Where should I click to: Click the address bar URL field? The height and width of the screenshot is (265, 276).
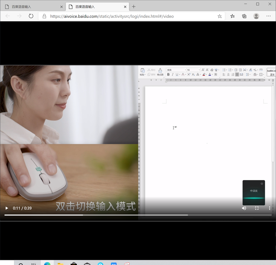click(129, 16)
